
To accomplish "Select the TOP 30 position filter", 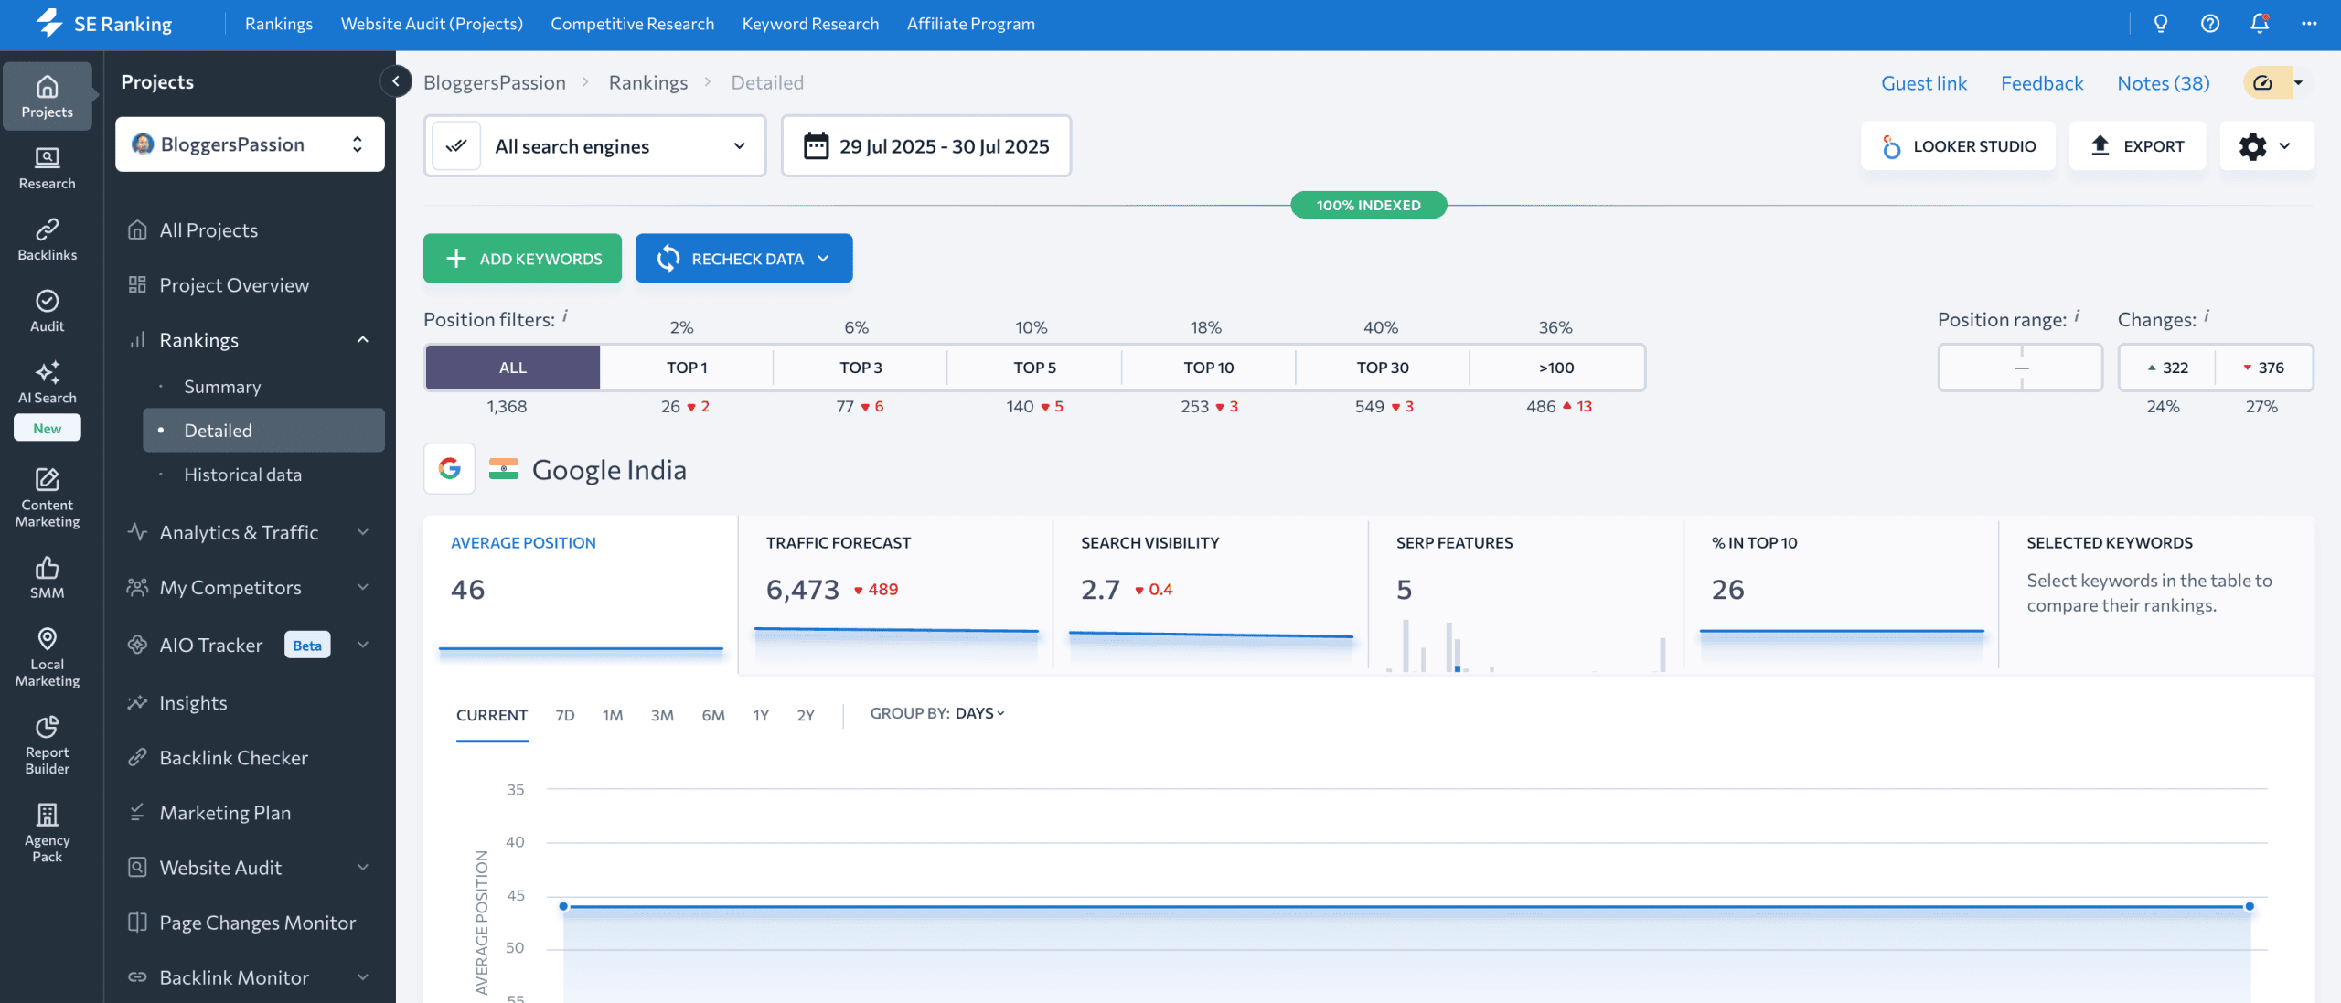I will tap(1382, 368).
